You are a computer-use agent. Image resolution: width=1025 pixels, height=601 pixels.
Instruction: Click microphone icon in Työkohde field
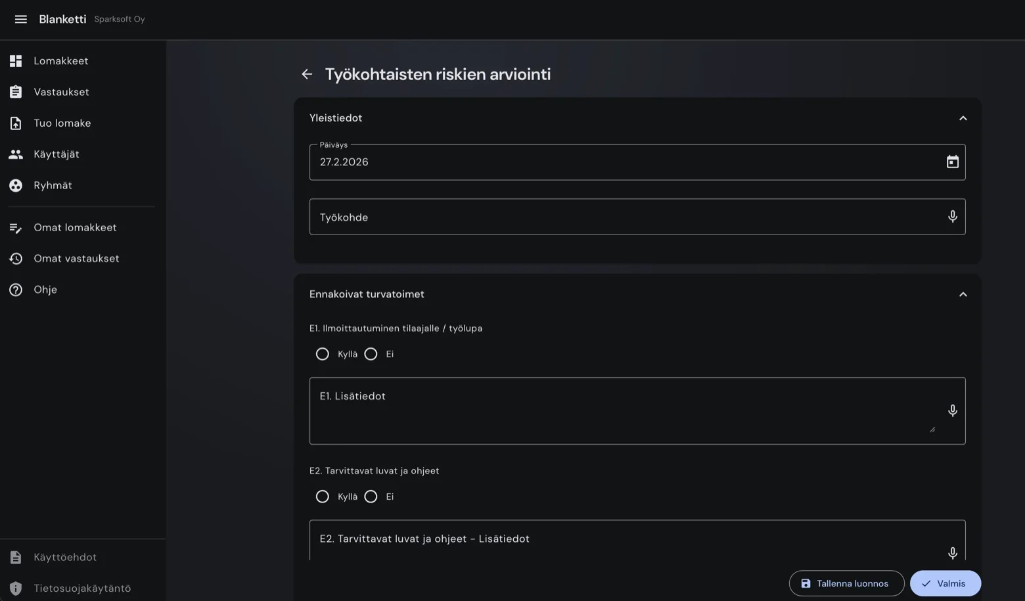coord(952,217)
